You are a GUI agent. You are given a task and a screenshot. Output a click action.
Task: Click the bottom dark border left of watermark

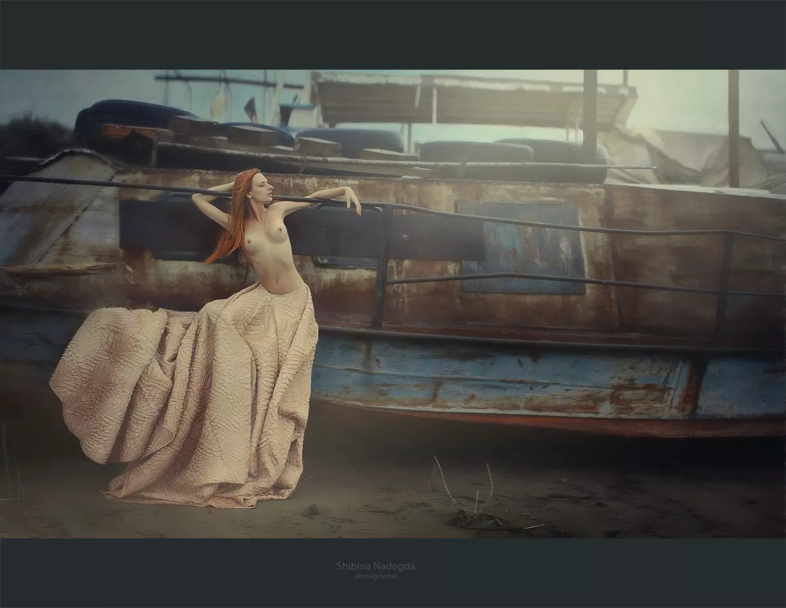(x=164, y=571)
